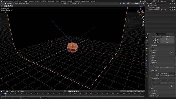Open the Object Mode dropdown
Image resolution: width=176 pixels, height=99 pixels.
[9, 4]
